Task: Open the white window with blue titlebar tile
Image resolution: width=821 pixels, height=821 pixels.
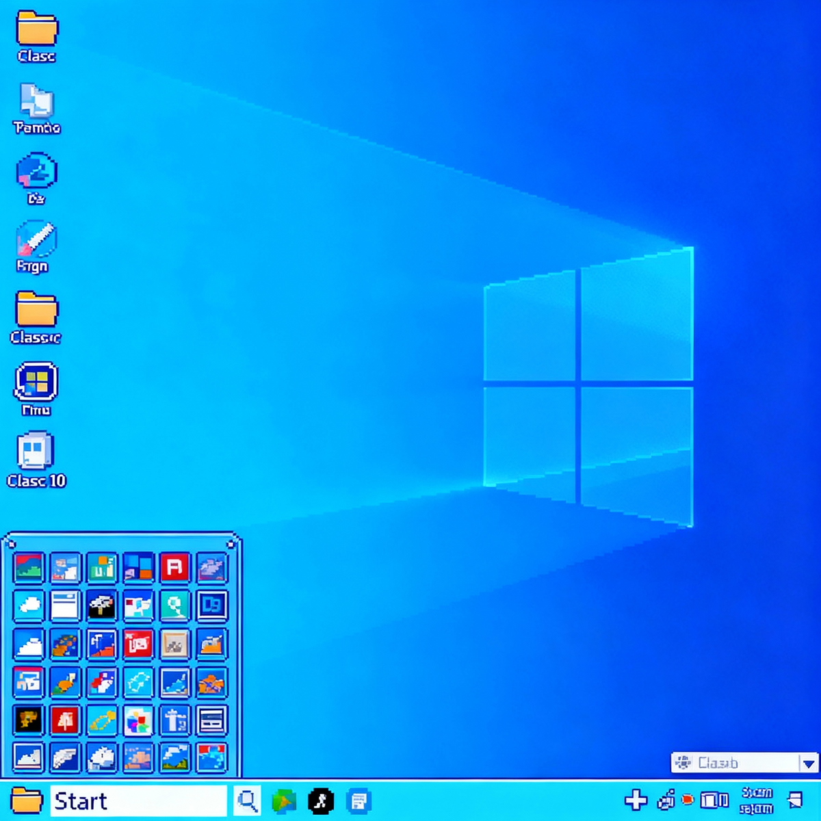Action: (x=65, y=605)
